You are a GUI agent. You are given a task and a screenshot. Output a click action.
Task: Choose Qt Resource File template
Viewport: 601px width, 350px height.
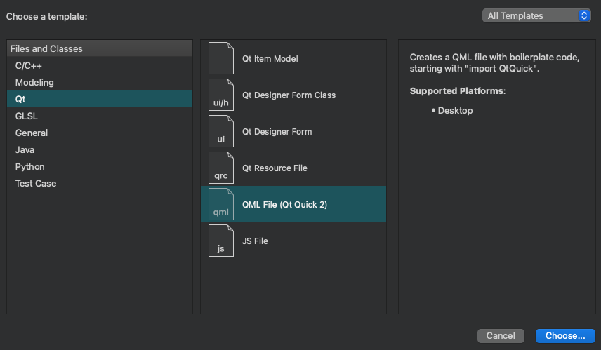(293, 168)
